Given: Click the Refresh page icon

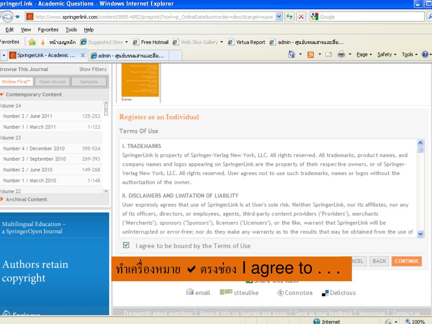Looking at the screenshot, I should (x=289, y=17).
